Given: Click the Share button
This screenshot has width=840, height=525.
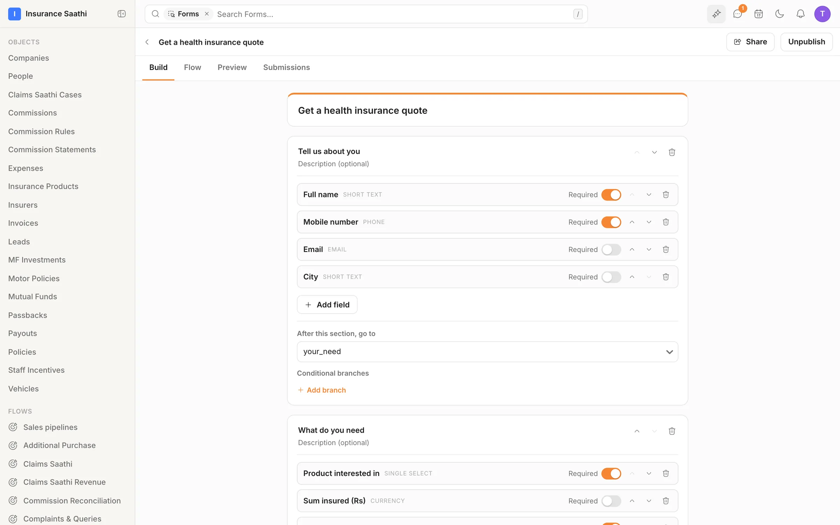Looking at the screenshot, I should click(x=750, y=42).
